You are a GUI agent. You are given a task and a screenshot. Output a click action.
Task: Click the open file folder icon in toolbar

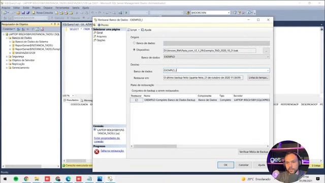18,13
